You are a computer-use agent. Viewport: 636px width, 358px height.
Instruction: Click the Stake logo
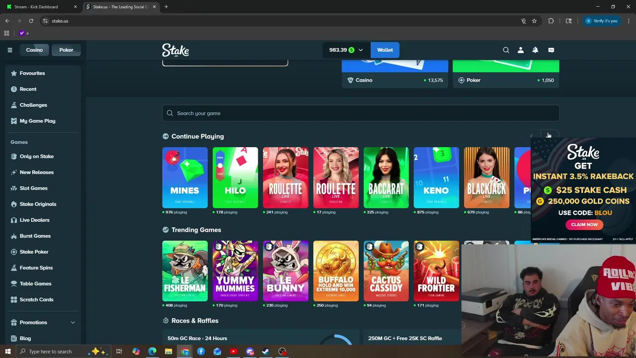click(175, 50)
